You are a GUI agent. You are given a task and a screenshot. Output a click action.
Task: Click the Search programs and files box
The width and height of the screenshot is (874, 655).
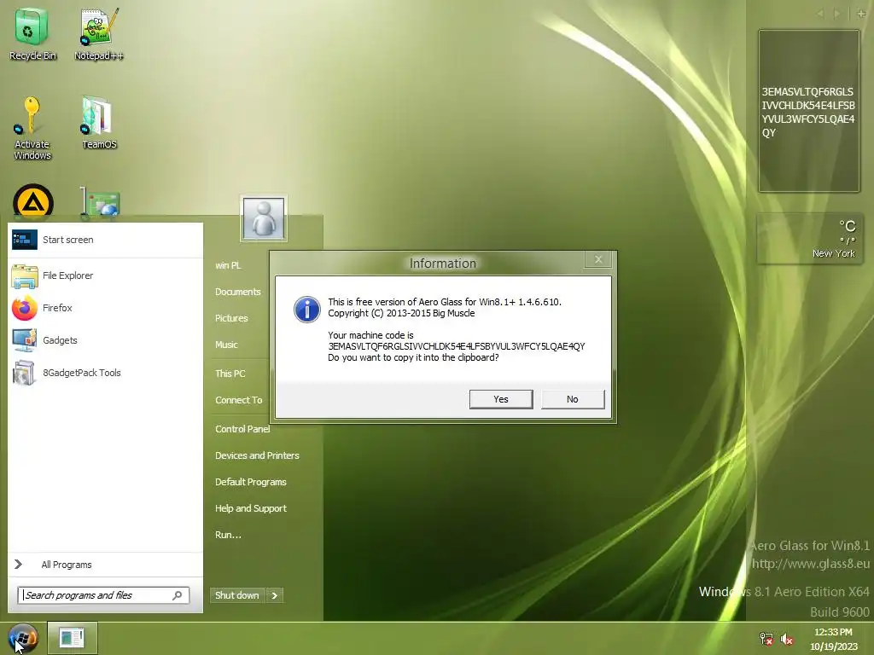click(x=103, y=595)
